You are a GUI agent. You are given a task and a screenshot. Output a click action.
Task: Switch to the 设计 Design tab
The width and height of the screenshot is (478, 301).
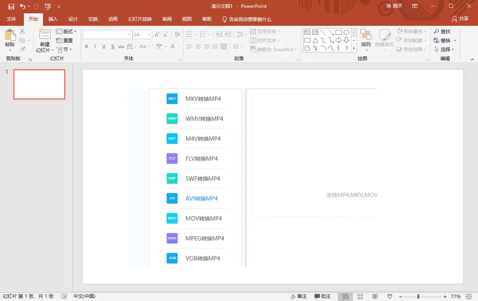[x=73, y=19]
